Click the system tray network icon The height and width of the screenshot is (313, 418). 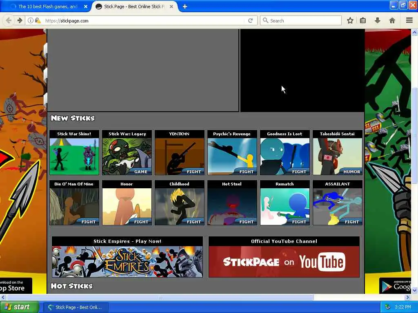click(388, 307)
